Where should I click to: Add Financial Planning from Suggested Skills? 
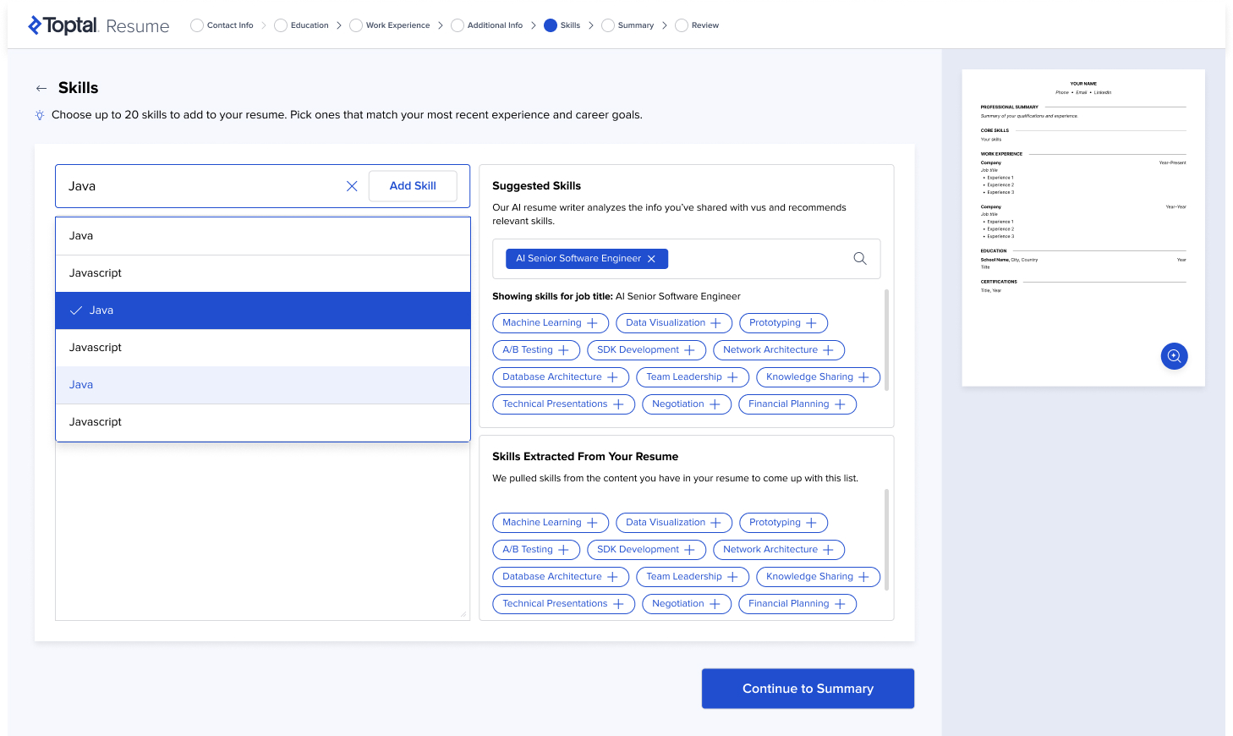pos(797,404)
